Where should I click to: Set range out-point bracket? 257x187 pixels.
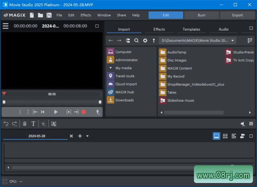coord(28,112)
